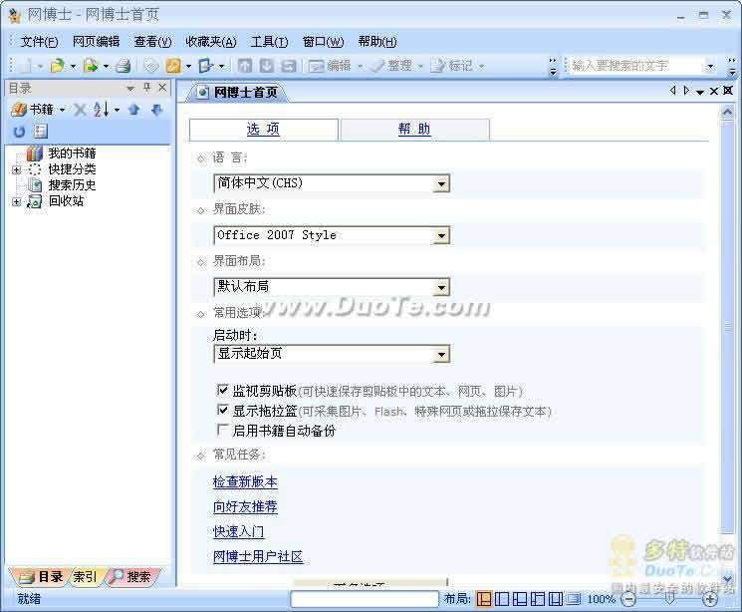The image size is (742, 612).
Task: Toggle the 监视剪贴板 checkbox
Action: pyautogui.click(x=222, y=390)
